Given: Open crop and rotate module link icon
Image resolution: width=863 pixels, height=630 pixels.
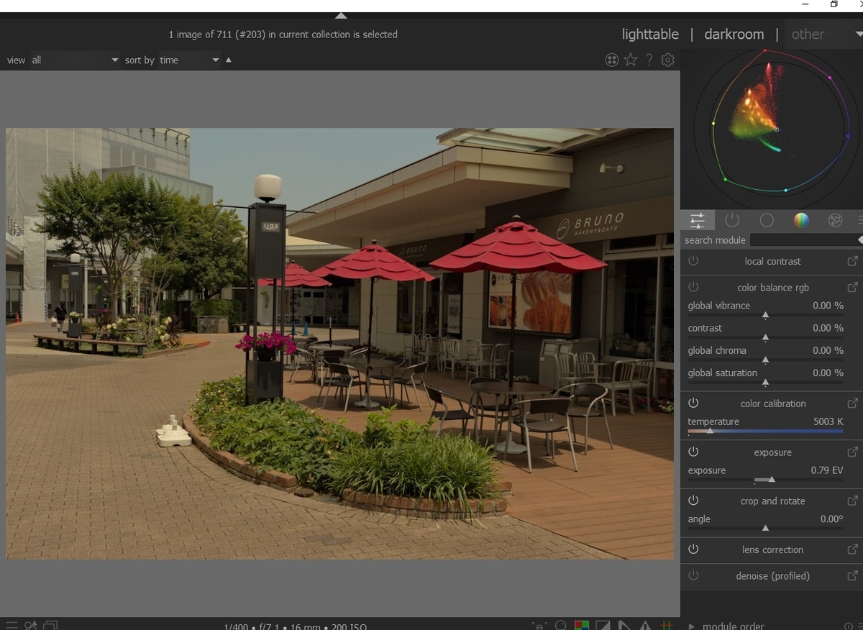Looking at the screenshot, I should (x=852, y=501).
